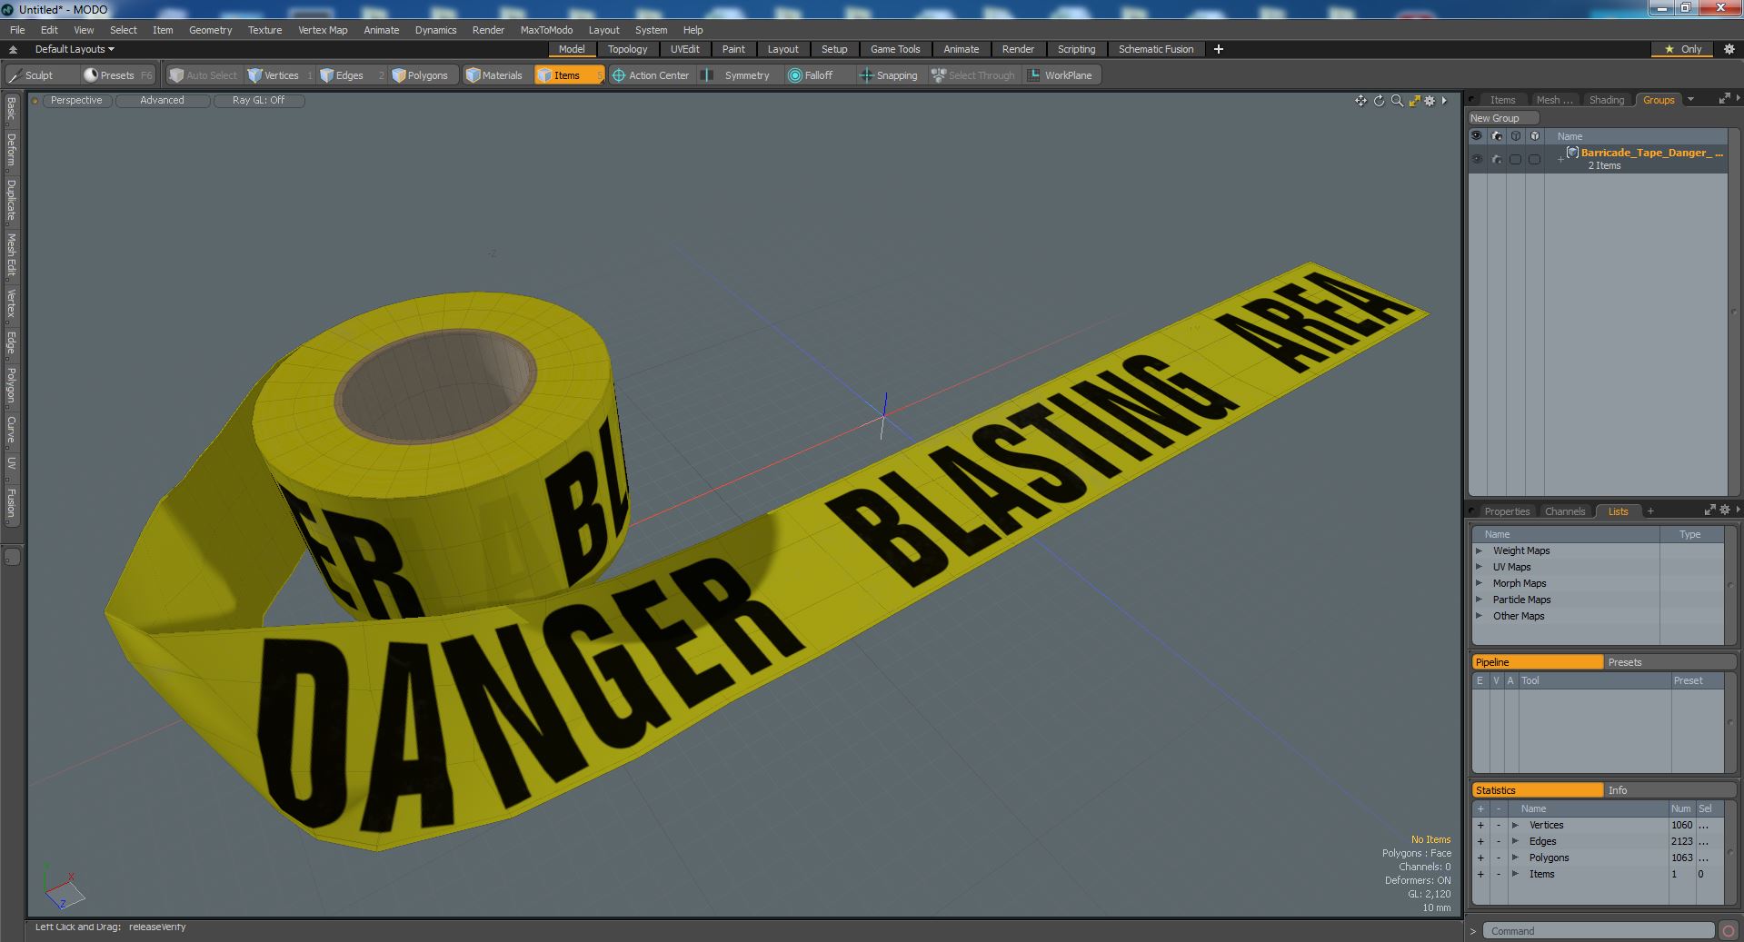Switch to the Shading panel tab
1744x942 pixels.
(x=1606, y=100)
